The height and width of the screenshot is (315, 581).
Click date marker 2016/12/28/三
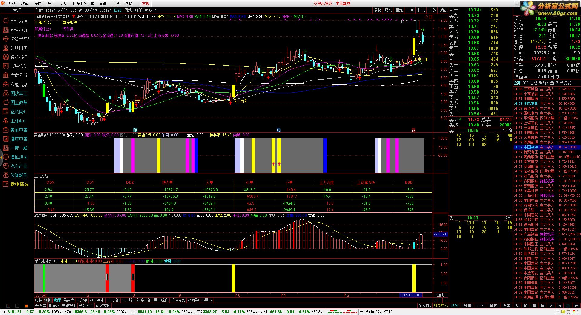[x=411, y=295]
